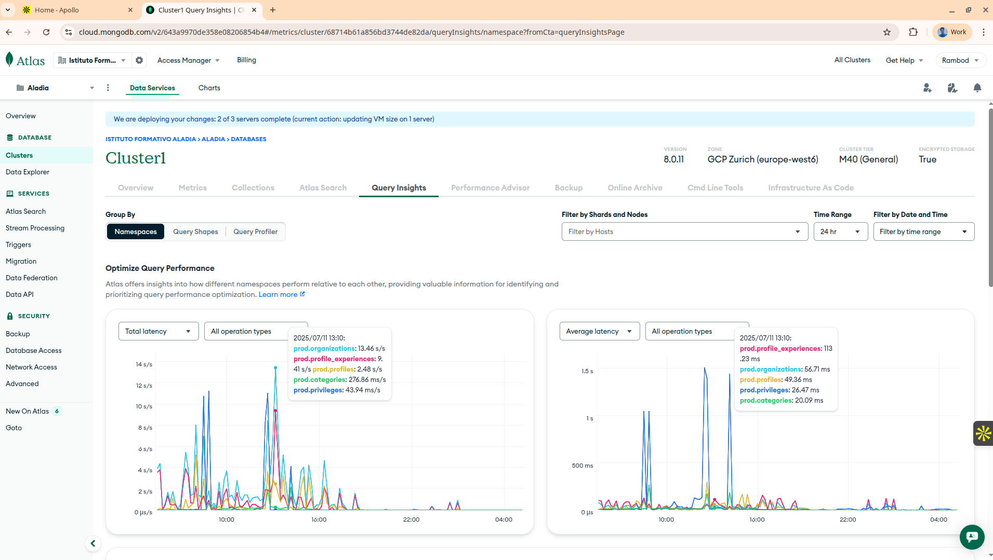Open the Billing page
This screenshot has width=993, height=560.
click(x=246, y=60)
